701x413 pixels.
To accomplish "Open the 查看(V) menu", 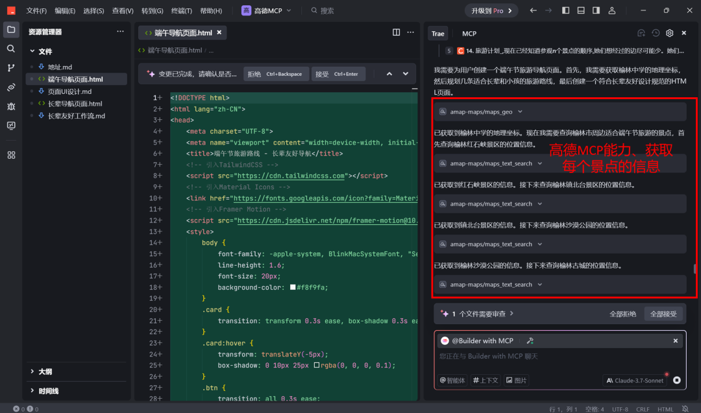I will click(123, 11).
